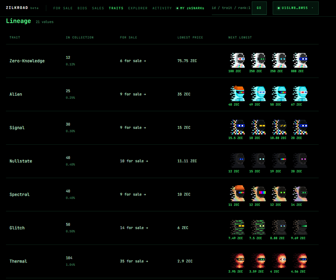
Task: Open the Signal avatar priced 18.88 ZEC
Action: (x=279, y=127)
